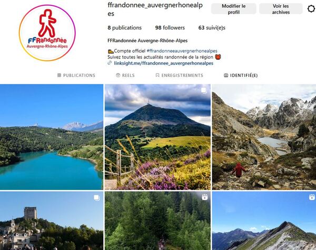Image resolution: width=316 pixels, height=250 pixels.
Task: Select the Identifié(e) tab
Action: click(241, 75)
